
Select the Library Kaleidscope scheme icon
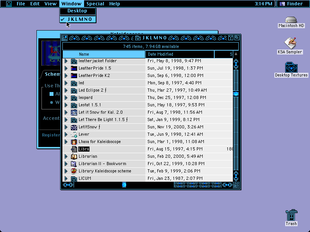[74, 171]
